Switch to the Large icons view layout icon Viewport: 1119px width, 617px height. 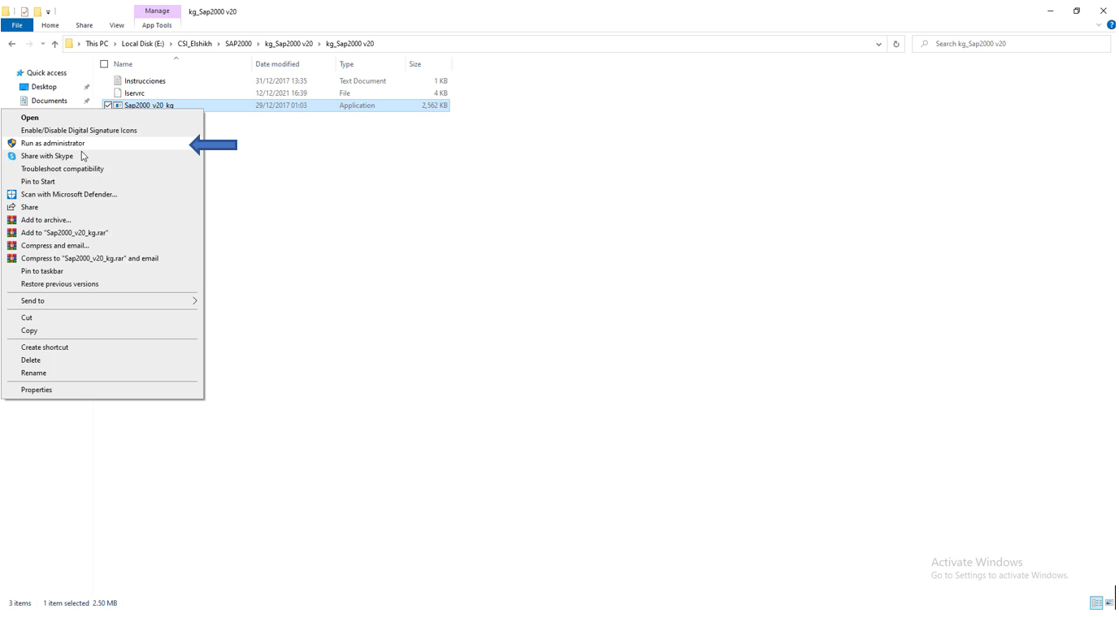point(1109,603)
